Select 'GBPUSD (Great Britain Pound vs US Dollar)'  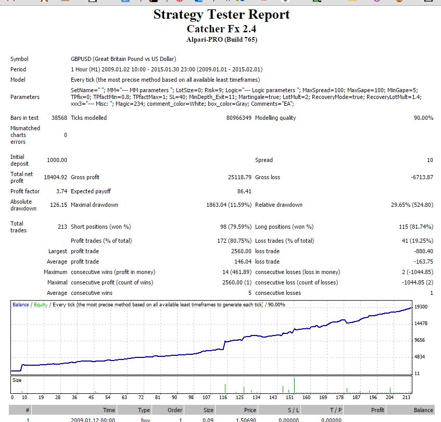coord(123,59)
